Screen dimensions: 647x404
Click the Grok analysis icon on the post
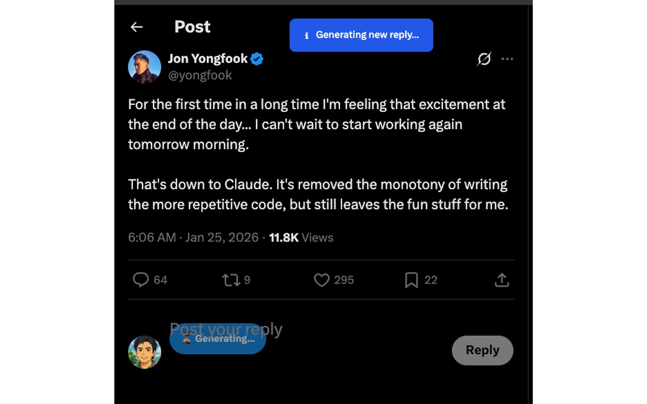tap(484, 59)
